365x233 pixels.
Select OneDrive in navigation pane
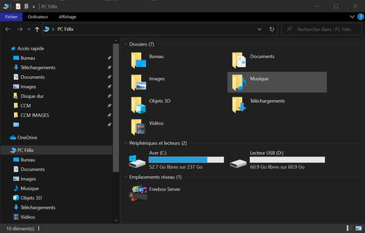pos(27,137)
